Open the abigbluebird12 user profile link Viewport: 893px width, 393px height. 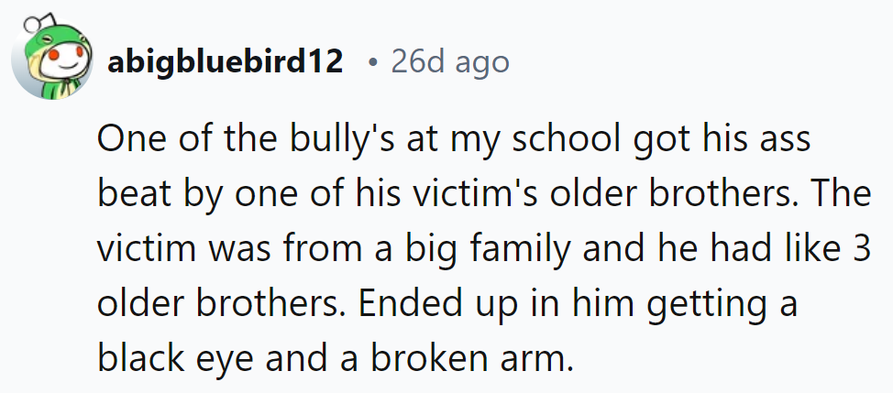coord(225,62)
